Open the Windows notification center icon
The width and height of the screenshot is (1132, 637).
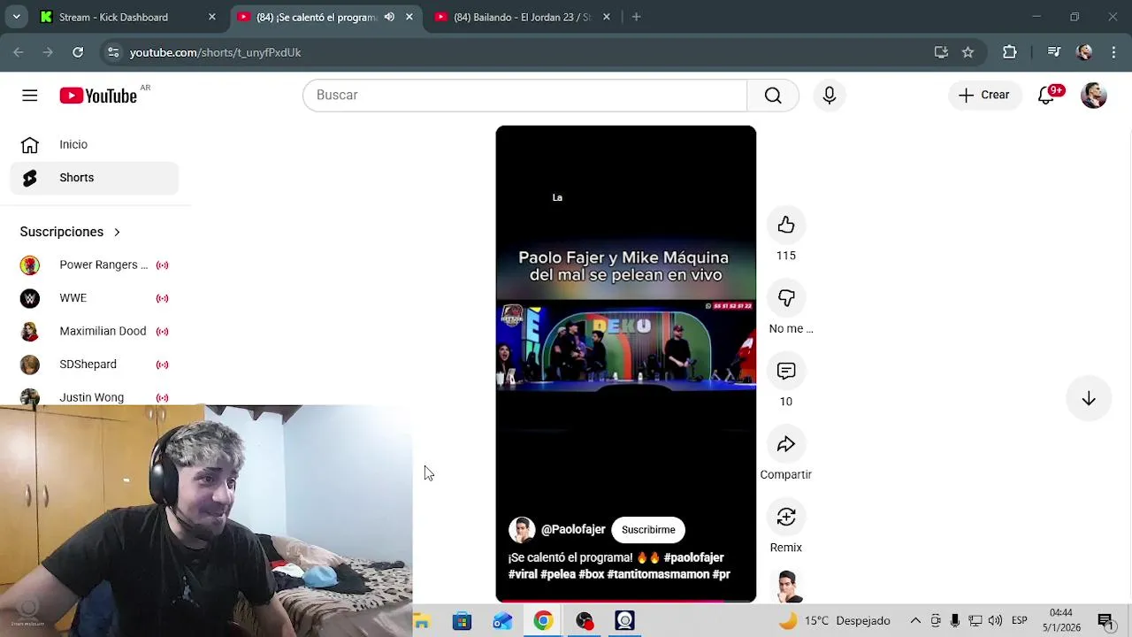coord(1105,620)
